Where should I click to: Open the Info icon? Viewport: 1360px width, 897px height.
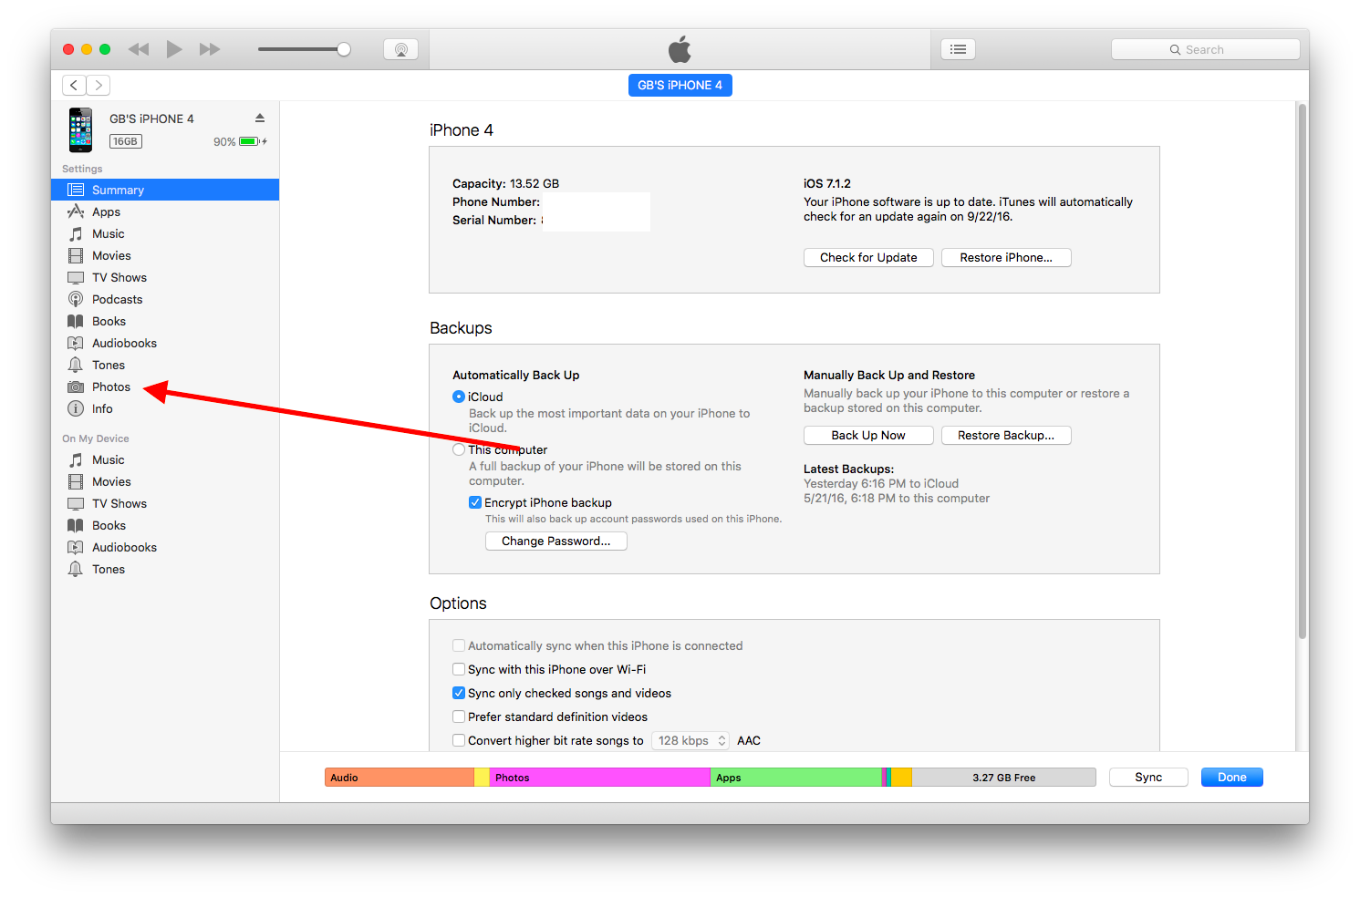pyautogui.click(x=76, y=408)
